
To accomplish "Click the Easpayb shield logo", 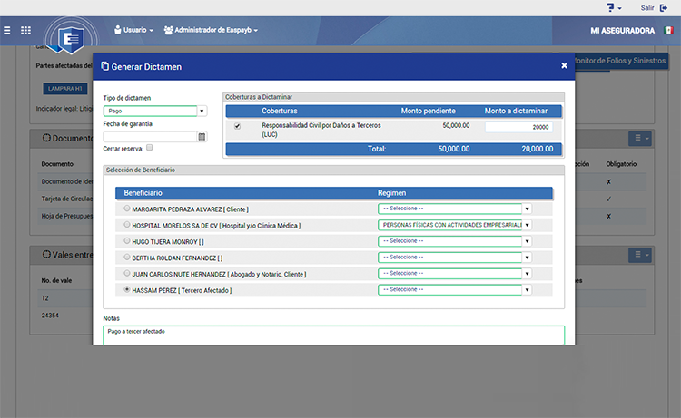I will coord(71,40).
